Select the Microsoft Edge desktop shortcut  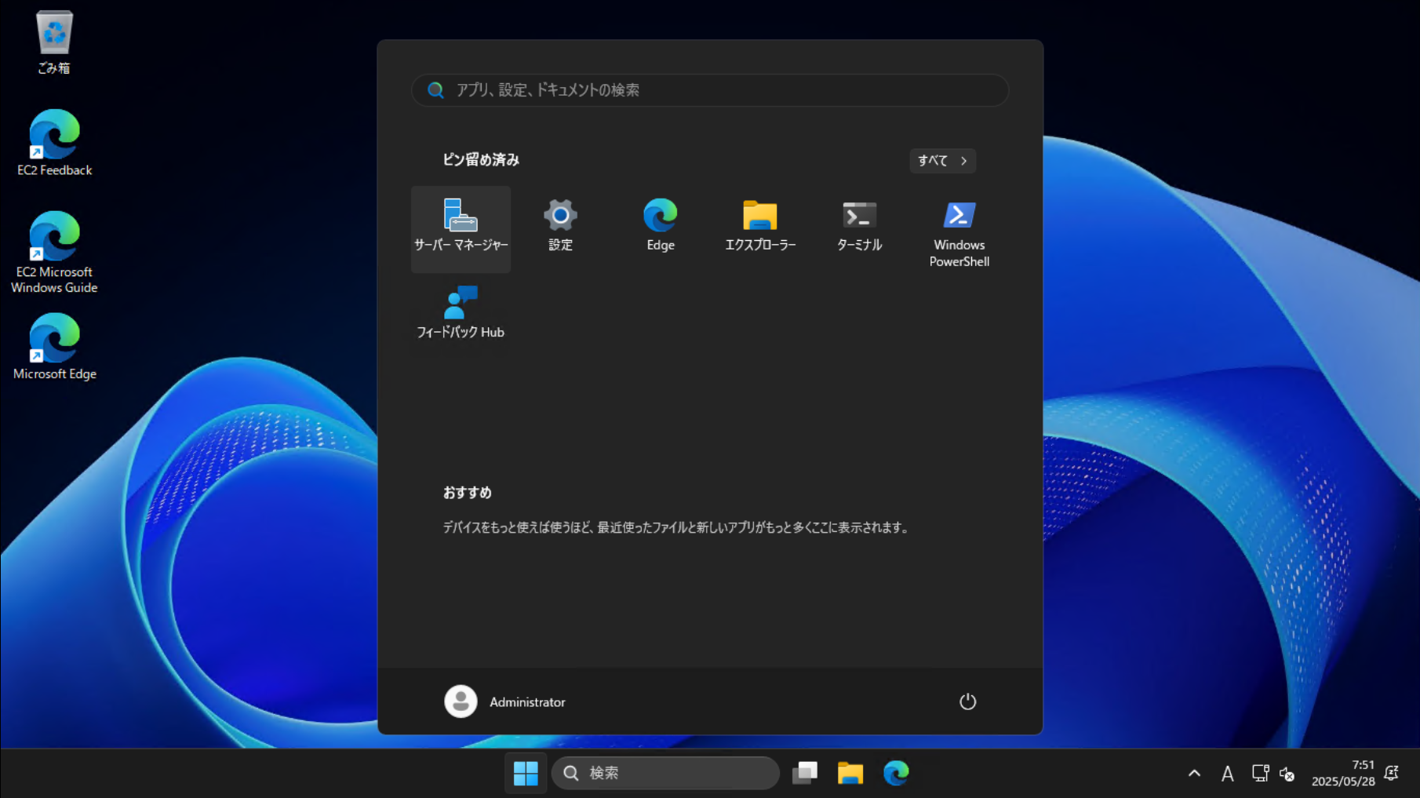coord(54,347)
